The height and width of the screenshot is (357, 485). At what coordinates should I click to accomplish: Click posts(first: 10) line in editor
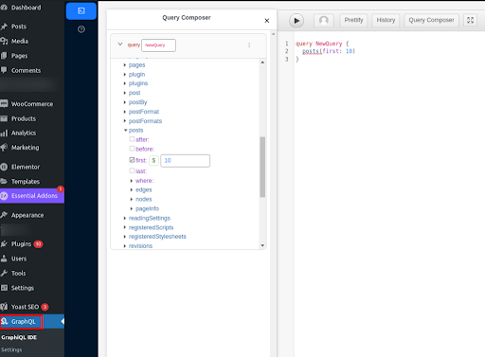point(329,51)
